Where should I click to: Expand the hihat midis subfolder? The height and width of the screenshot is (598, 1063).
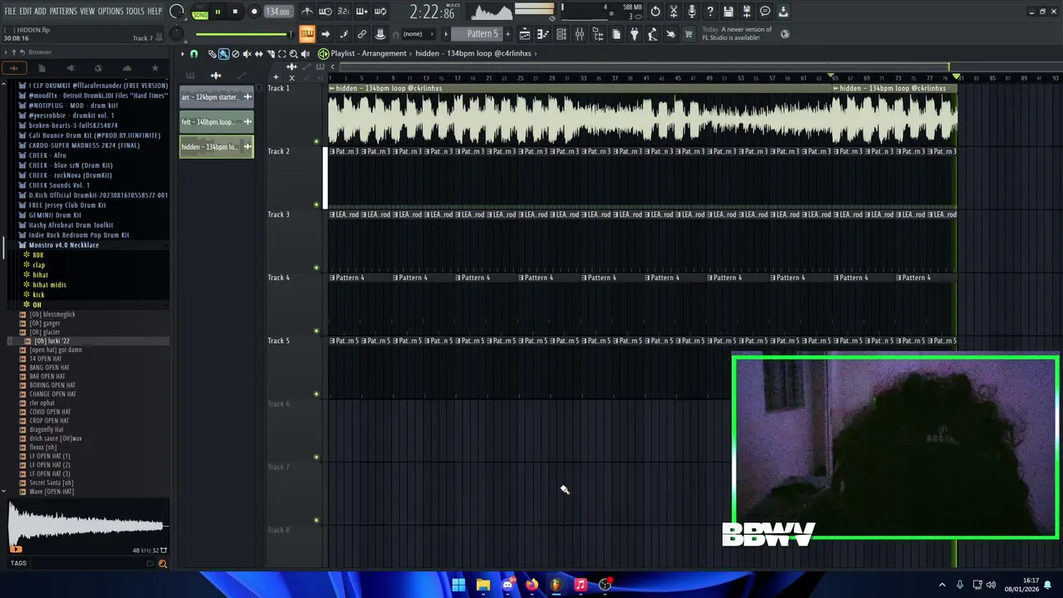tap(49, 285)
